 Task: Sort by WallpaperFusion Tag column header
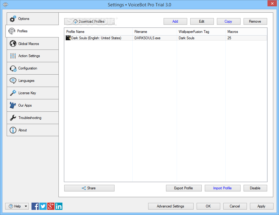[x=201, y=32]
